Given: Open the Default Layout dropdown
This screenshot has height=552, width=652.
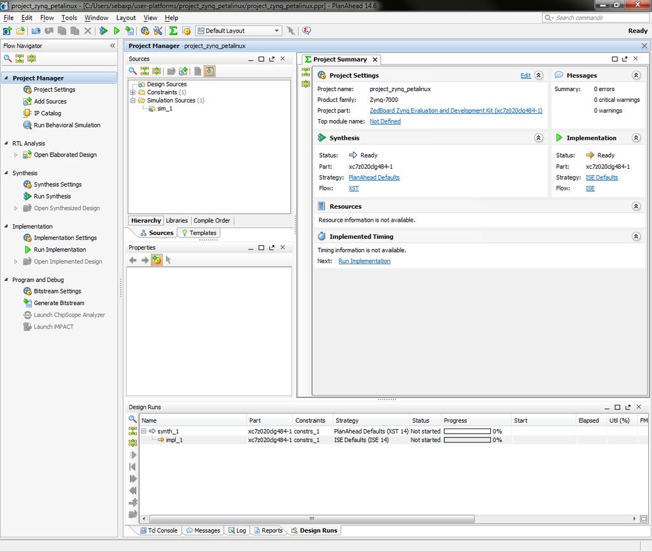Looking at the screenshot, I should click(x=239, y=31).
